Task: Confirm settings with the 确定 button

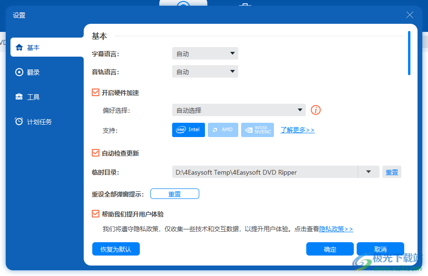Action: coord(330,249)
